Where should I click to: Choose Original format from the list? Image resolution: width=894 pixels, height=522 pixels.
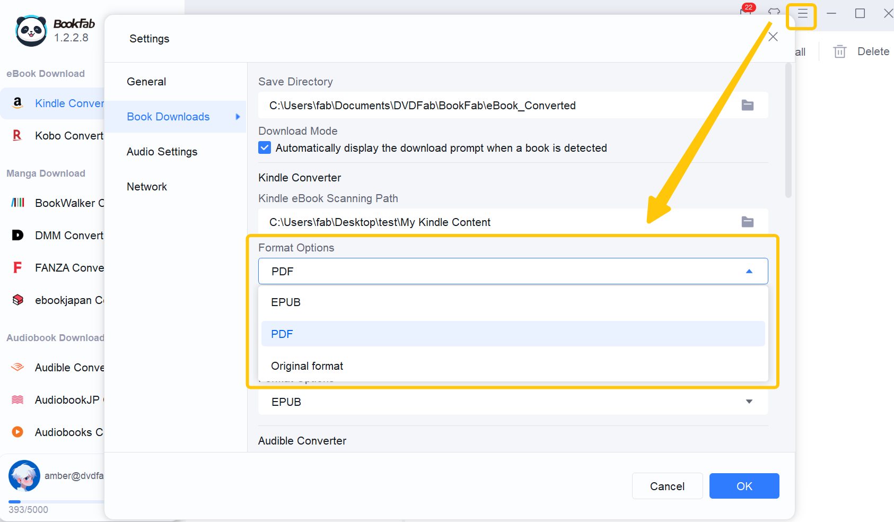513,366
